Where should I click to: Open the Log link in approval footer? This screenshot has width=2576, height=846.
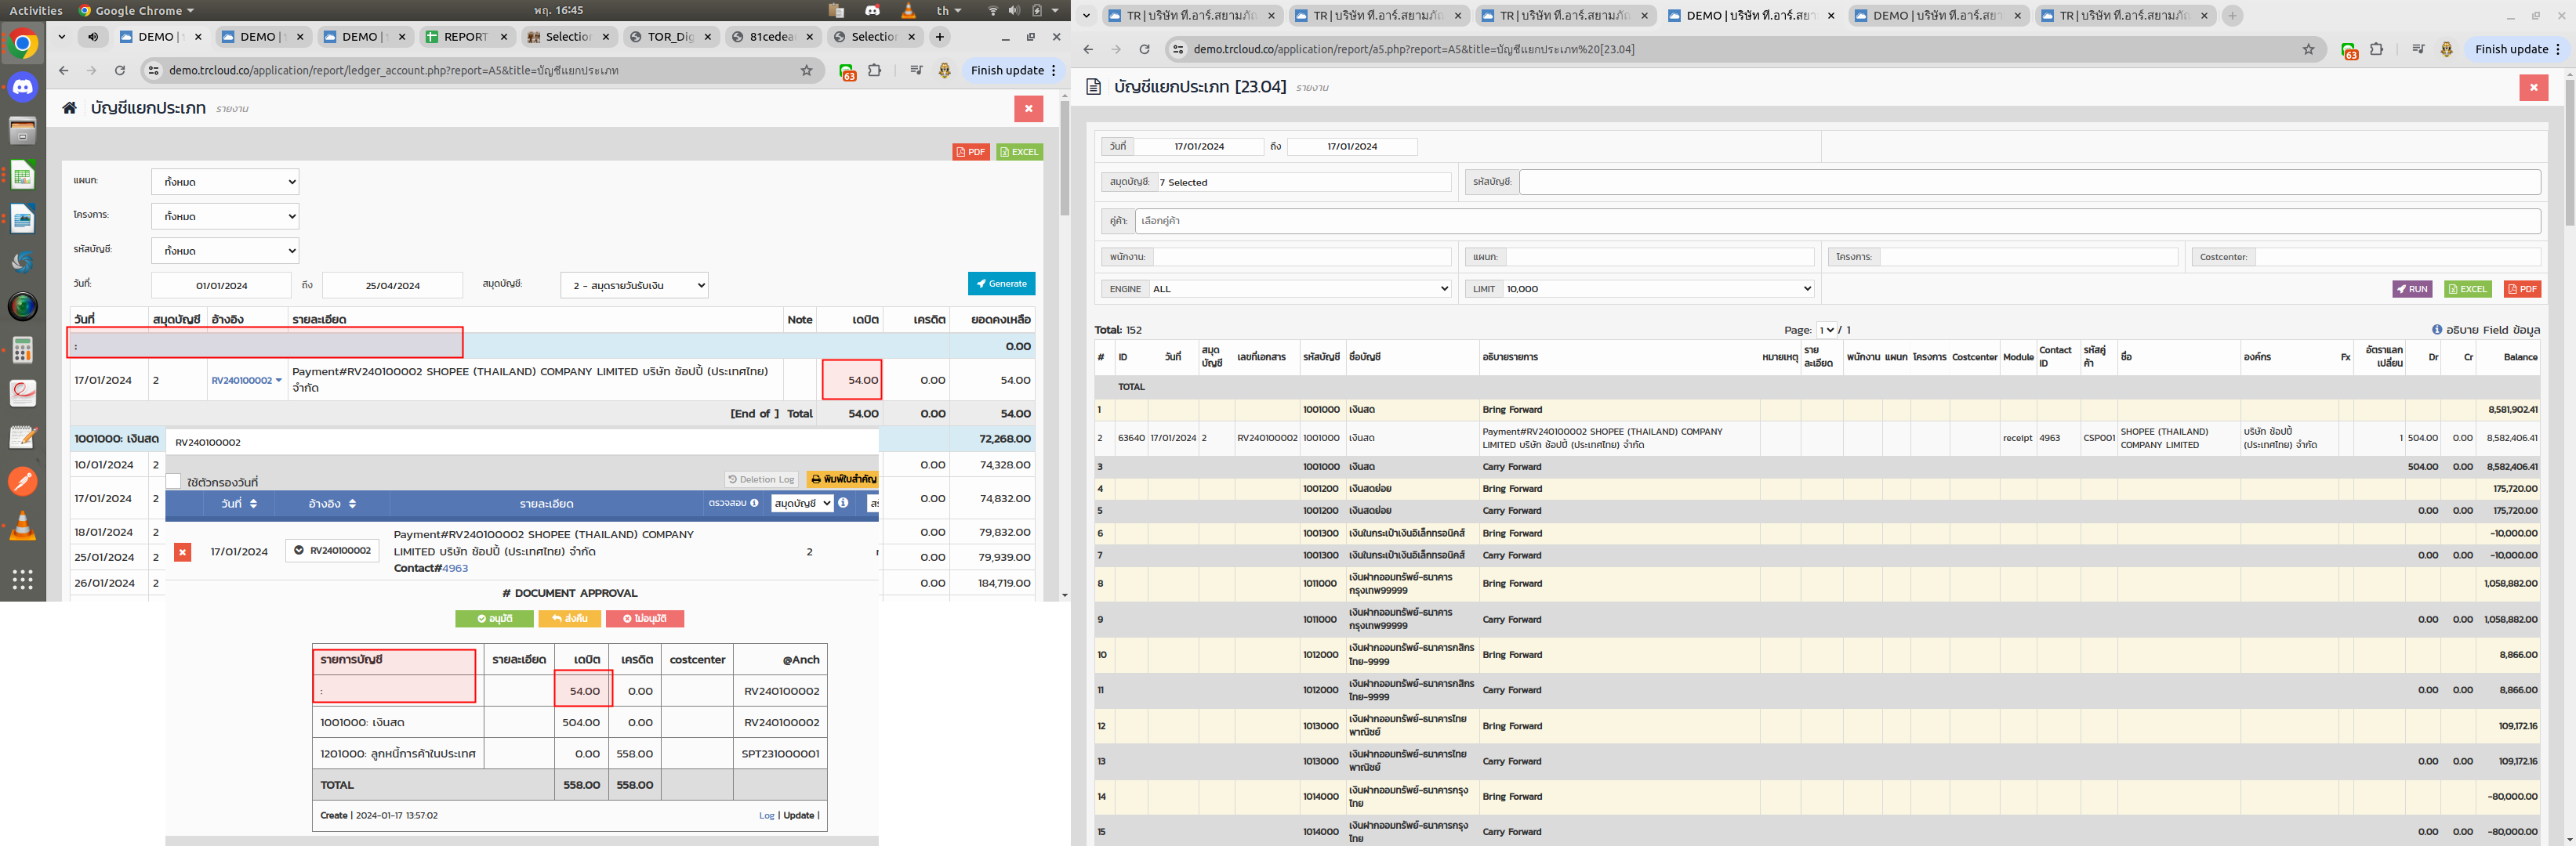click(x=766, y=815)
